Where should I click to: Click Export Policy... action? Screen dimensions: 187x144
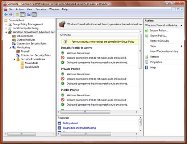point(159,36)
